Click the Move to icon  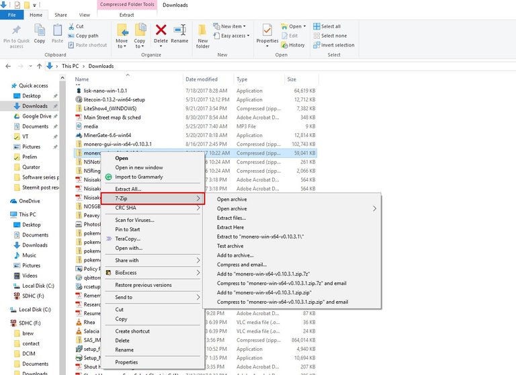coord(122,34)
